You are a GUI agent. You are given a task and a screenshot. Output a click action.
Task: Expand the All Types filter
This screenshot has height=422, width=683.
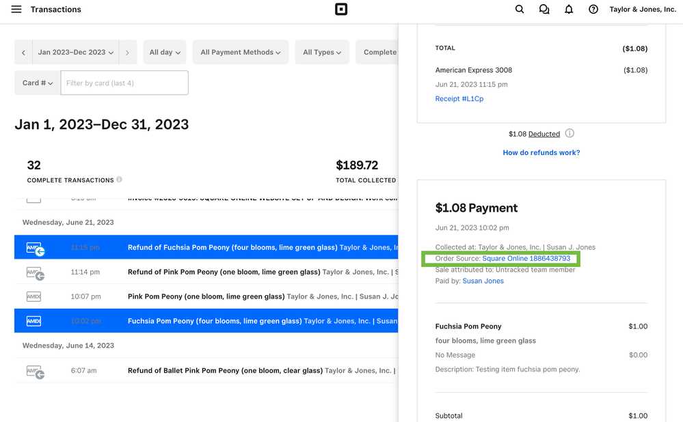[322, 52]
